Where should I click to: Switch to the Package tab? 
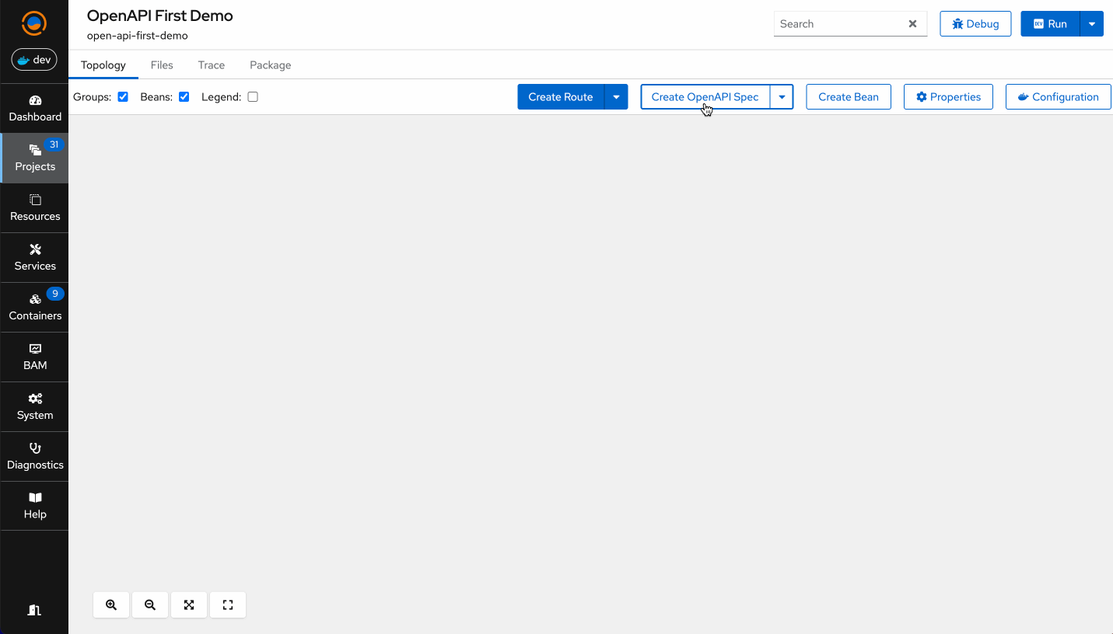coord(271,65)
